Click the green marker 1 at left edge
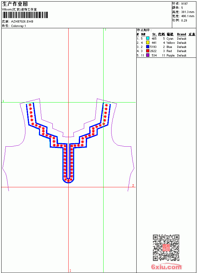Screen dimensions: 197x273 click(x=3, y=101)
